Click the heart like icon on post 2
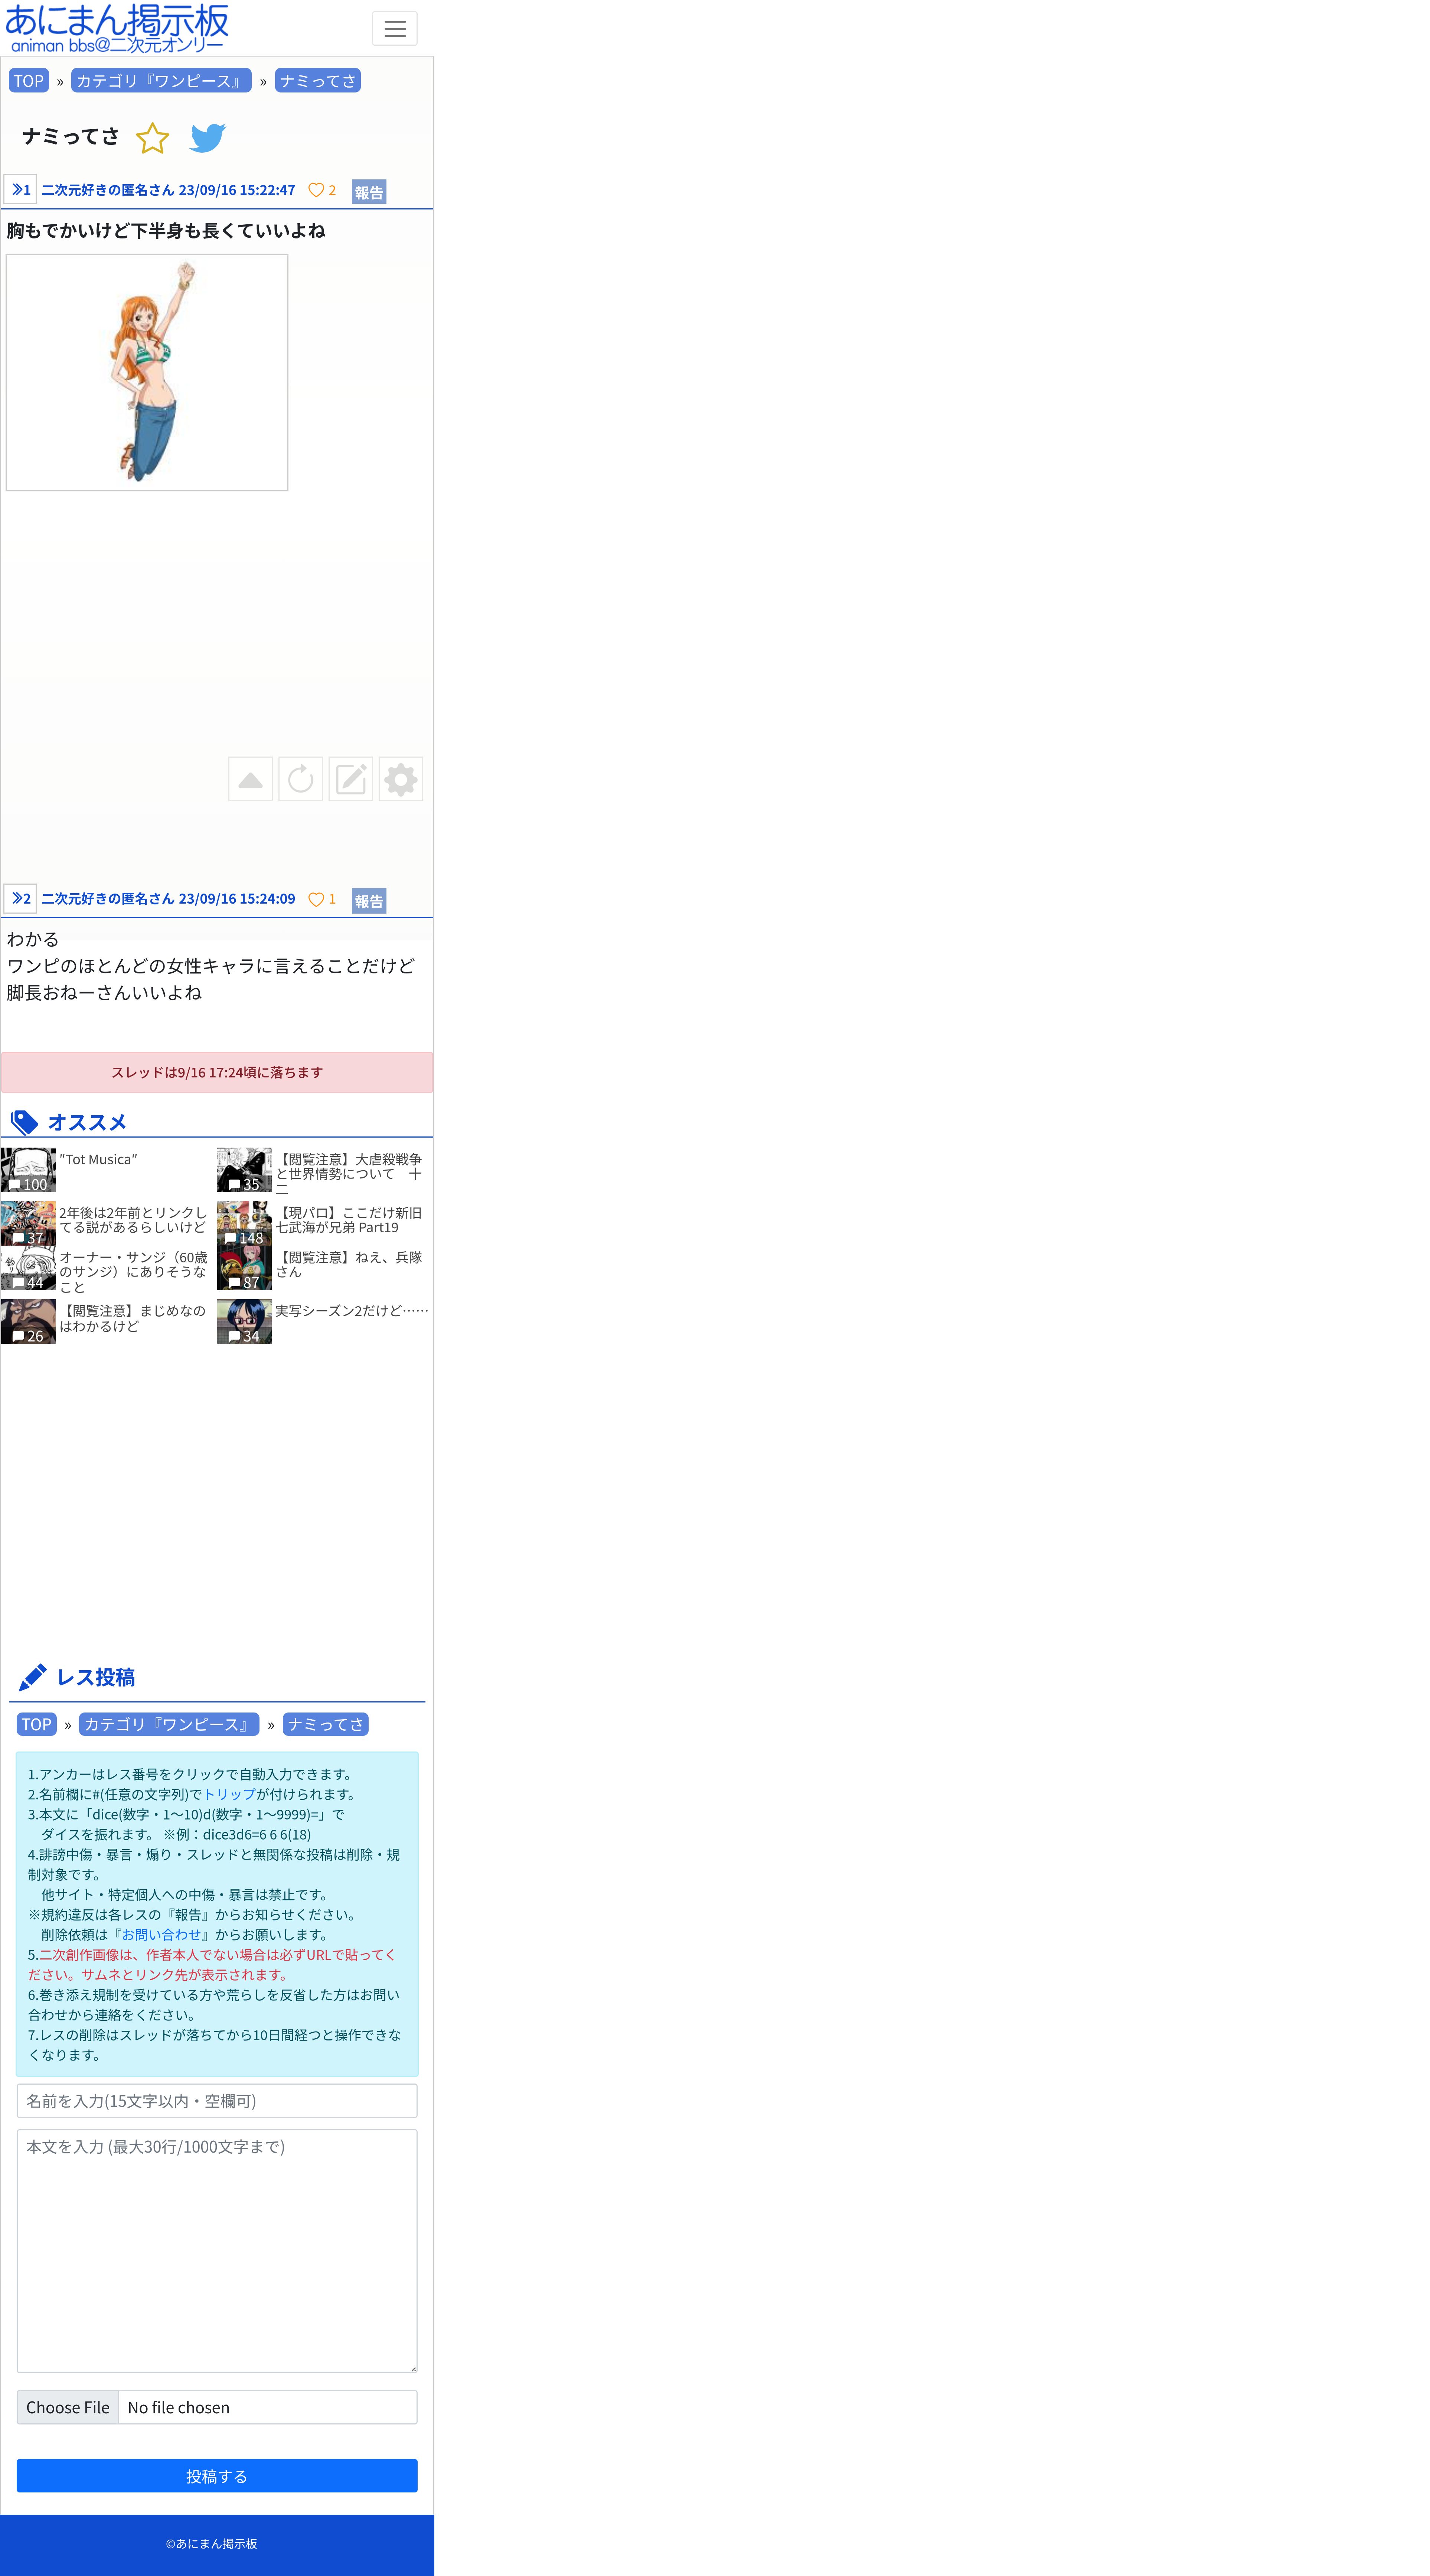Screen dimensions: 1430x2576 tap(316, 899)
